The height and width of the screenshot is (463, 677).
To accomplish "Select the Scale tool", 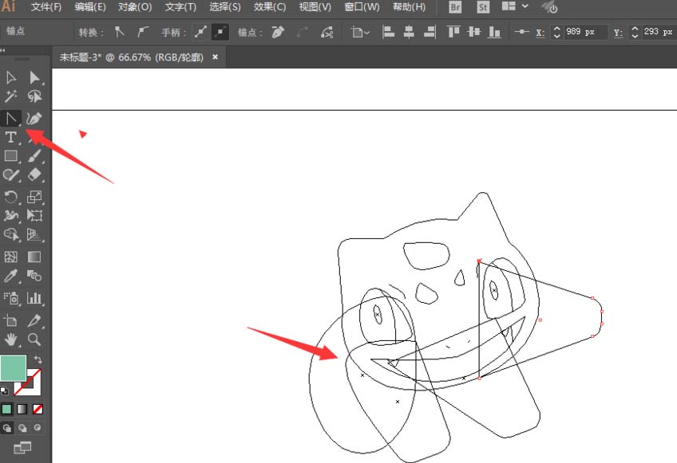I will click(34, 197).
